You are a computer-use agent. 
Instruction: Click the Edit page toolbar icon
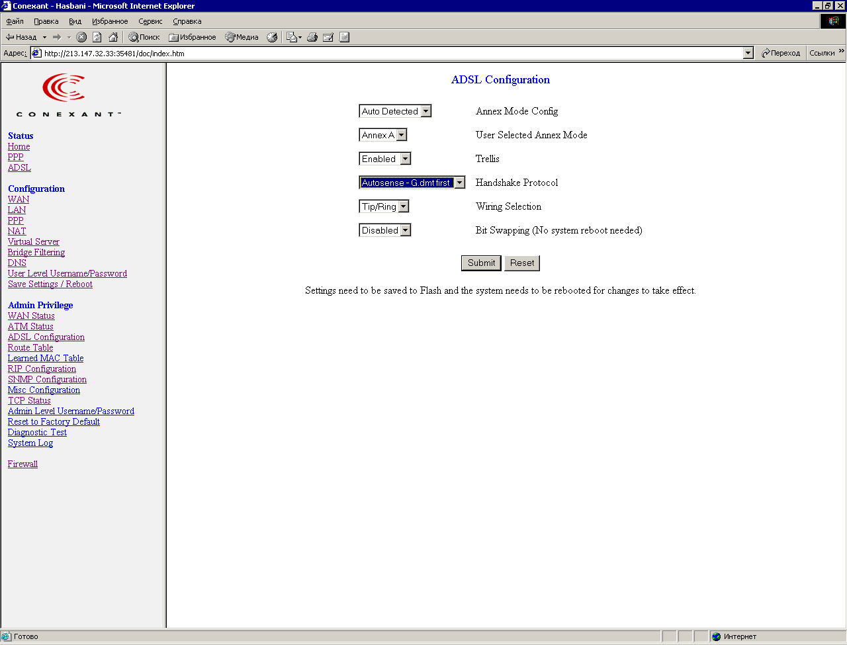328,37
